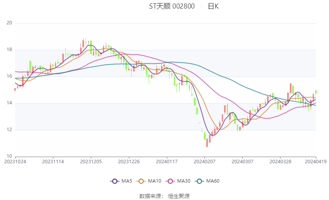Toggle the MA5 series via its label

coord(127,181)
